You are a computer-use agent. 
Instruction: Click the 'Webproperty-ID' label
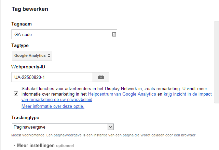click(x=28, y=67)
